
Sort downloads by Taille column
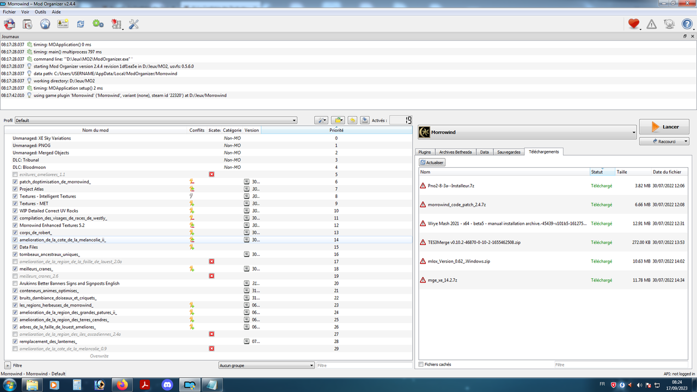click(633, 171)
